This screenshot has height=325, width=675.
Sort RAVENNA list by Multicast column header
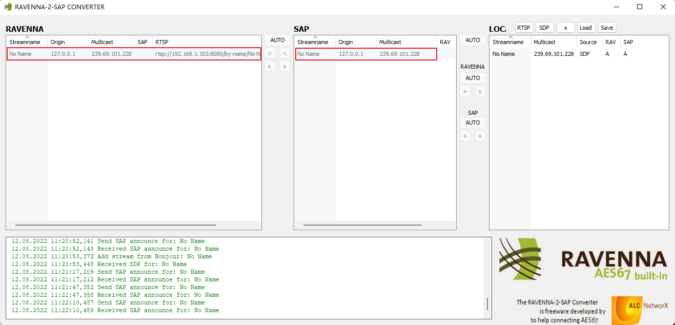click(x=111, y=42)
